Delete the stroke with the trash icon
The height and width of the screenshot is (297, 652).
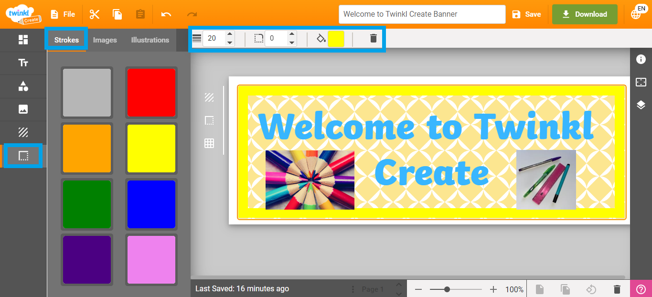[373, 38]
